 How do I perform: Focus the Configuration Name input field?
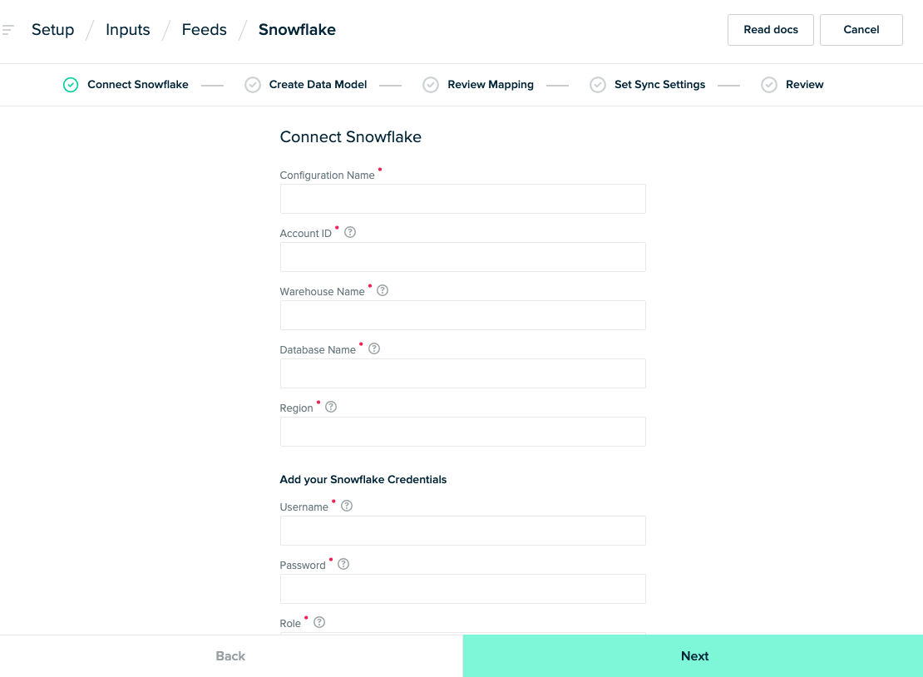tap(462, 199)
